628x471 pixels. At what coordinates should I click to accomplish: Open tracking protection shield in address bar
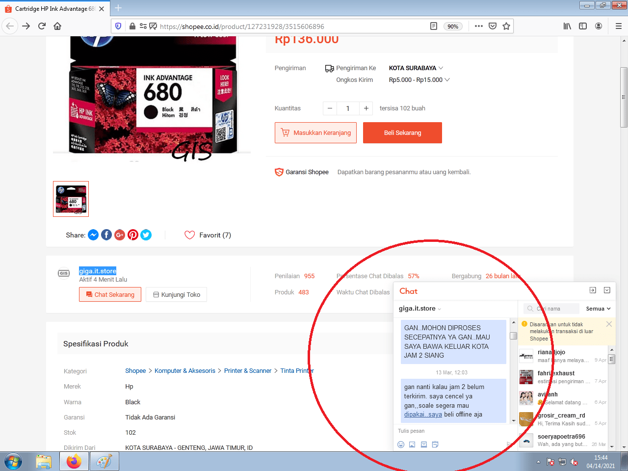click(x=118, y=26)
